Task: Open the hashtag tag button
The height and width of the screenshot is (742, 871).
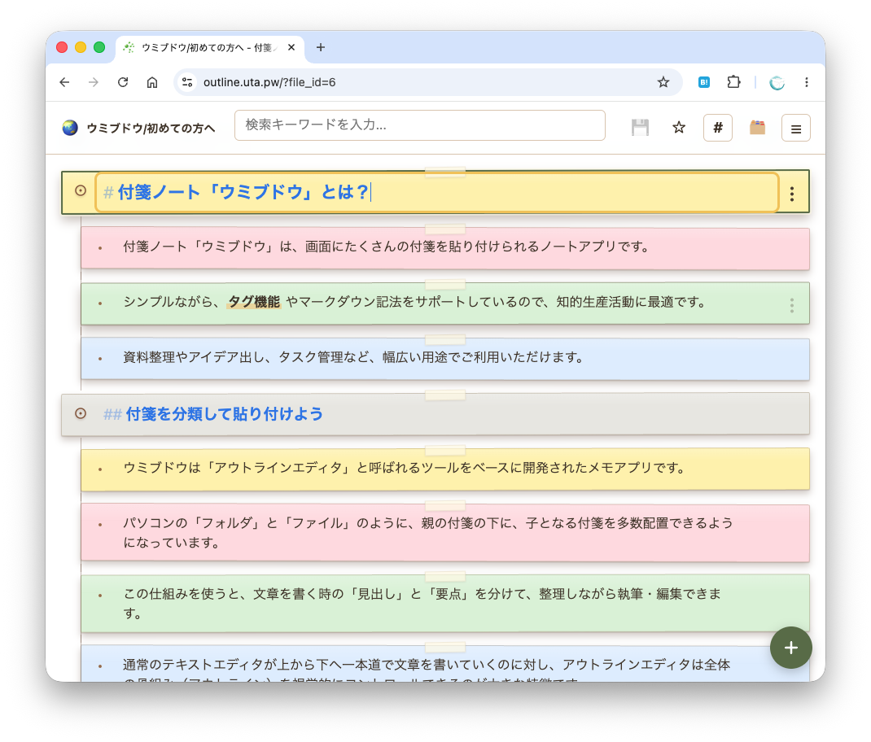Action: 718,128
